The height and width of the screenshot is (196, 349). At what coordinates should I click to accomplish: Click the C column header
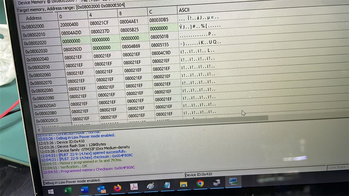click(x=162, y=12)
